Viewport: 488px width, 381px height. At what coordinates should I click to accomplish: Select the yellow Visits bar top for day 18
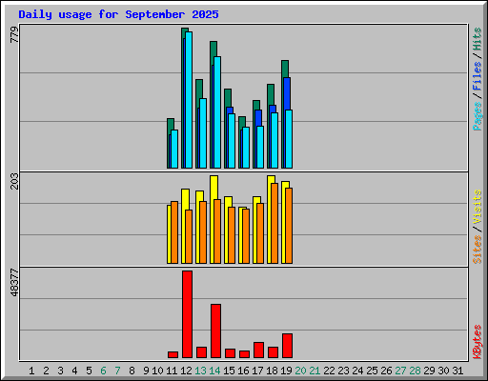(x=272, y=179)
